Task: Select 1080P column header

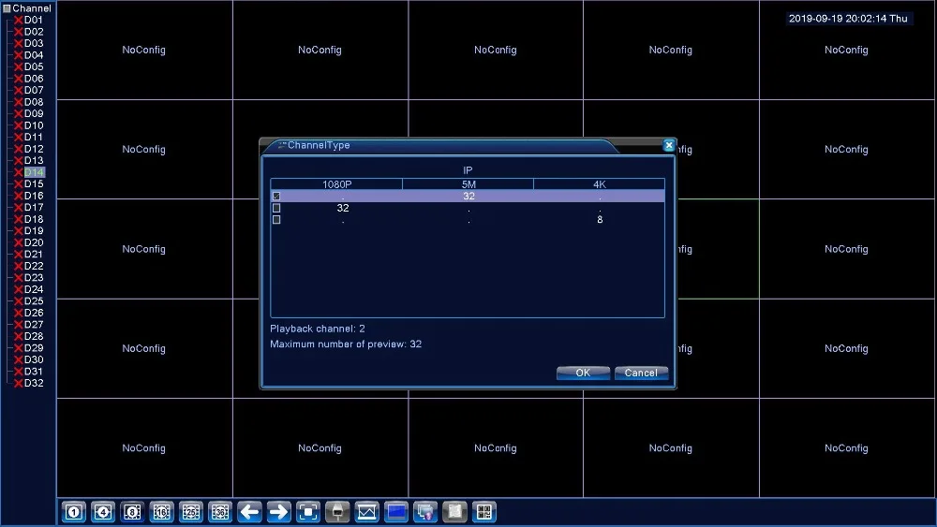Action: (336, 184)
